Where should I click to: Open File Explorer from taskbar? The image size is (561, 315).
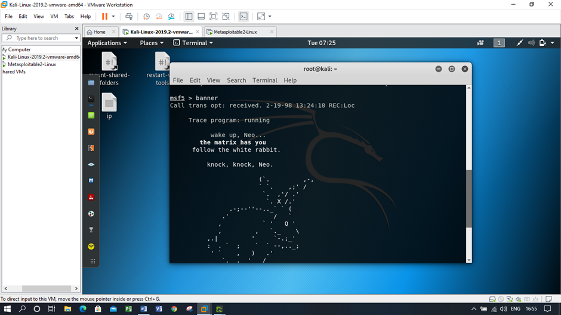[x=67, y=309]
